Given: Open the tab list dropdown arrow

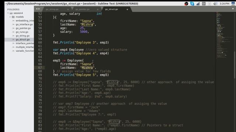Looking at the screenshot, I should 233,9.
